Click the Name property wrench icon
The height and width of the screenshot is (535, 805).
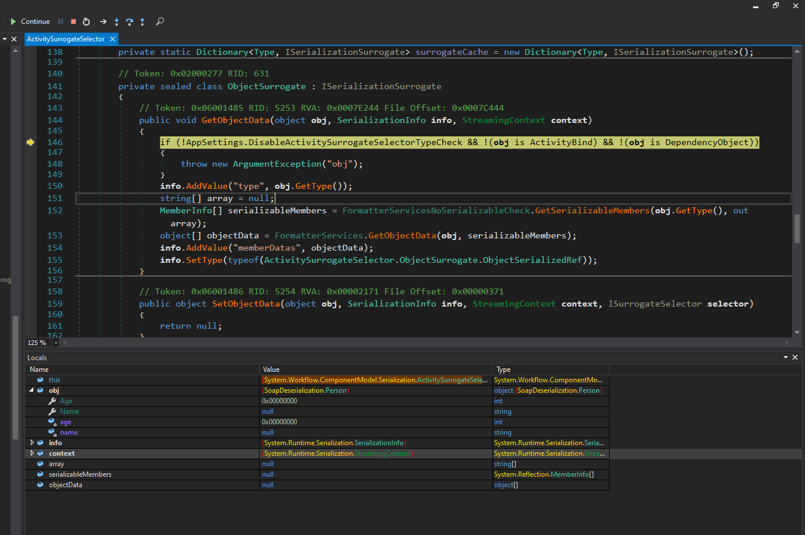coord(52,411)
